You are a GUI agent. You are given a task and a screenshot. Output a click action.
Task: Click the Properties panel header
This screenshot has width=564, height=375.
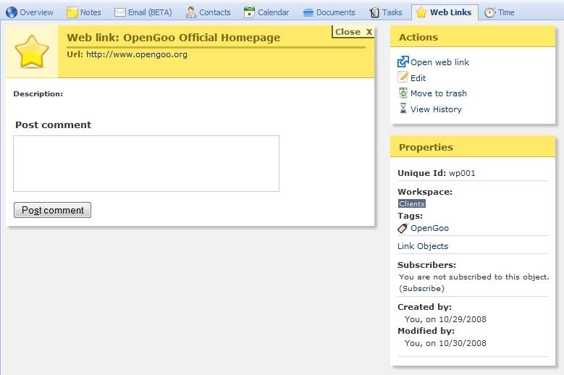tap(473, 147)
